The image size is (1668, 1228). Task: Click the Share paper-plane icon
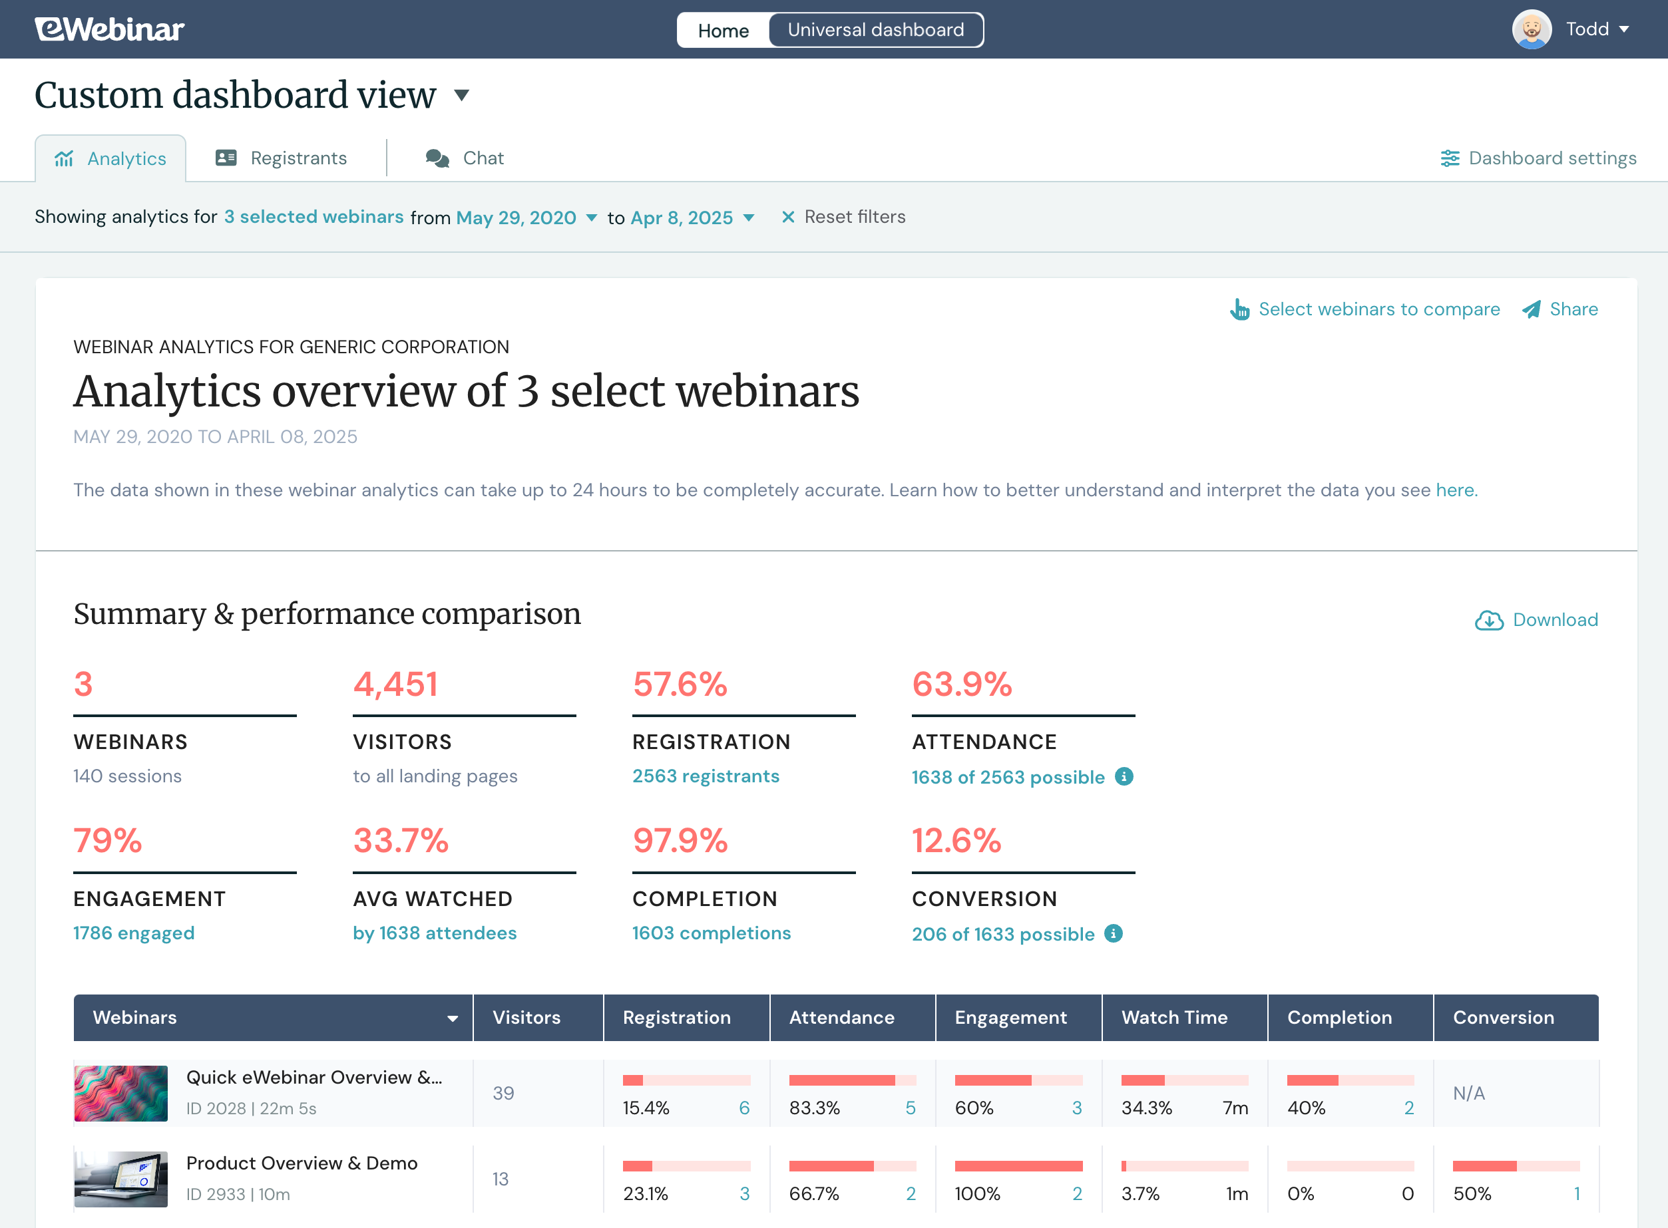click(x=1531, y=309)
